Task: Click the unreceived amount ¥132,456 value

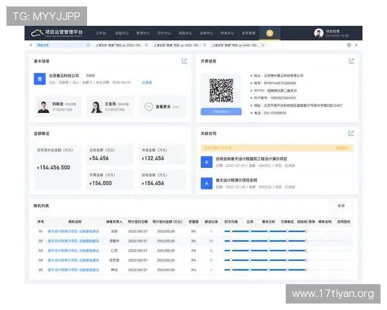Action: (153, 158)
